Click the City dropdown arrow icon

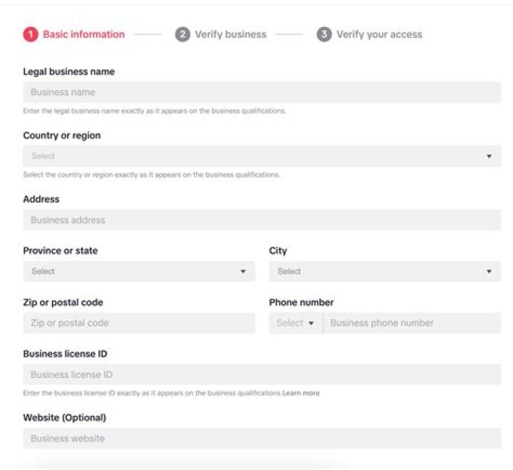tap(489, 272)
